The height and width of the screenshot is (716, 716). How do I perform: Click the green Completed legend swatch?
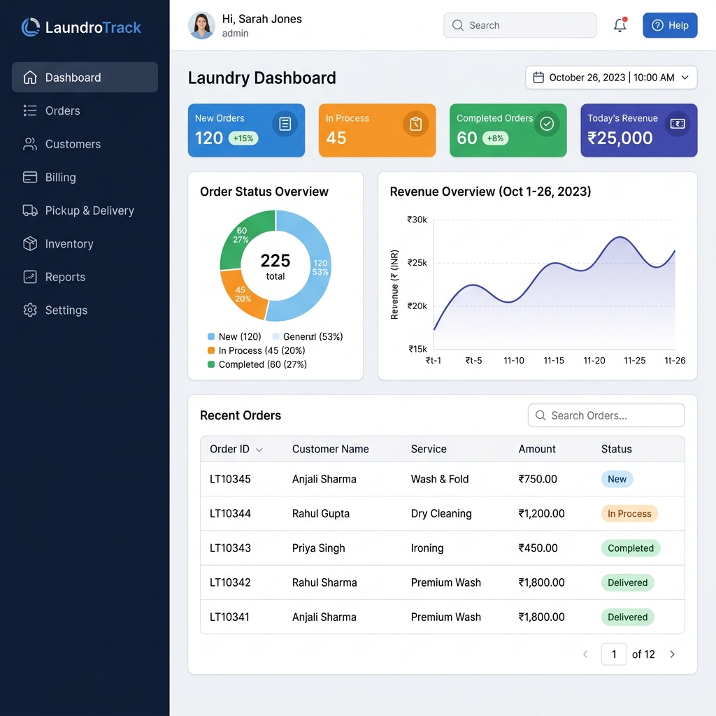click(211, 364)
